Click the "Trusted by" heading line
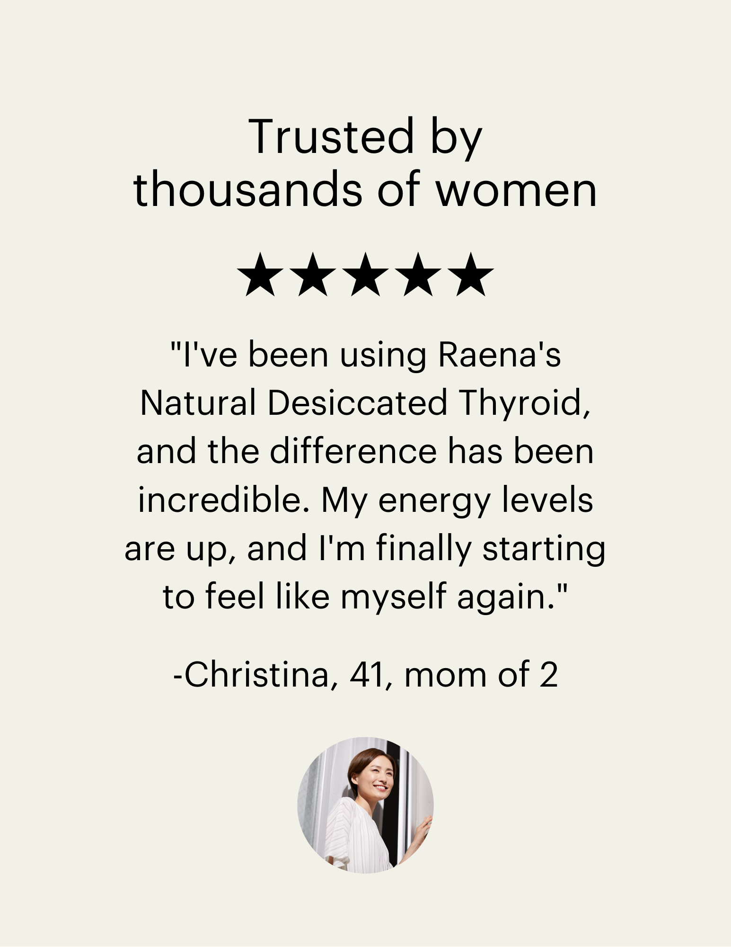Image resolution: width=731 pixels, height=947 pixels. [x=365, y=137]
